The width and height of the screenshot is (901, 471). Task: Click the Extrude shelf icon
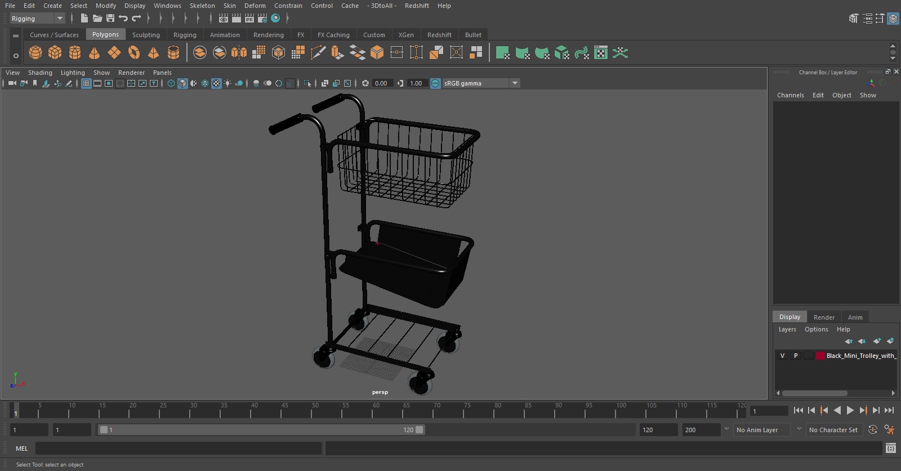click(337, 53)
